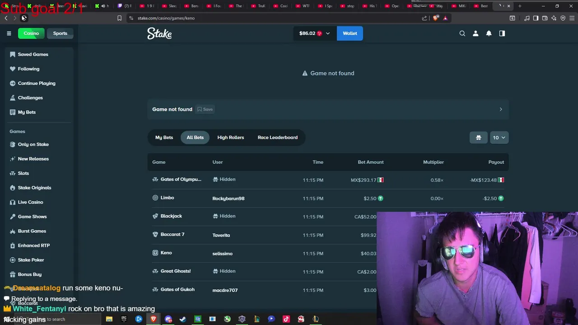The image size is (578, 325).
Task: Open the hamburger sidebar menu
Action: 9,33
